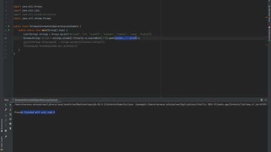This screenshot has width=271, height=152.
Task: Print the console output
Action: coord(10,124)
